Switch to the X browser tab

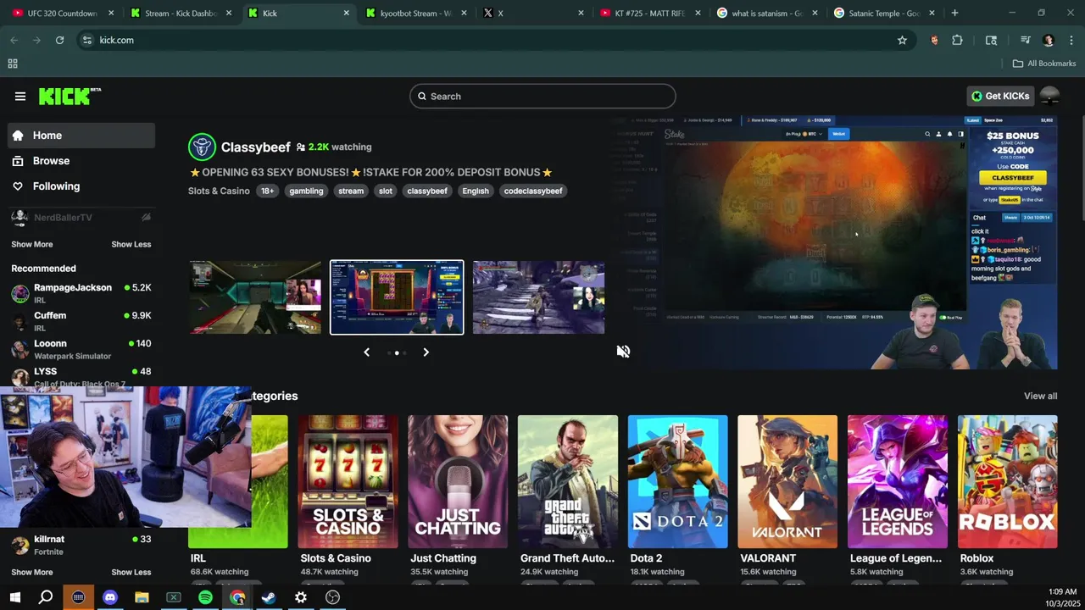click(532, 14)
